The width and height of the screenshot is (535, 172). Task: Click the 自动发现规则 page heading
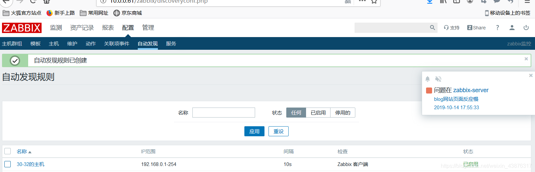pyautogui.click(x=28, y=77)
